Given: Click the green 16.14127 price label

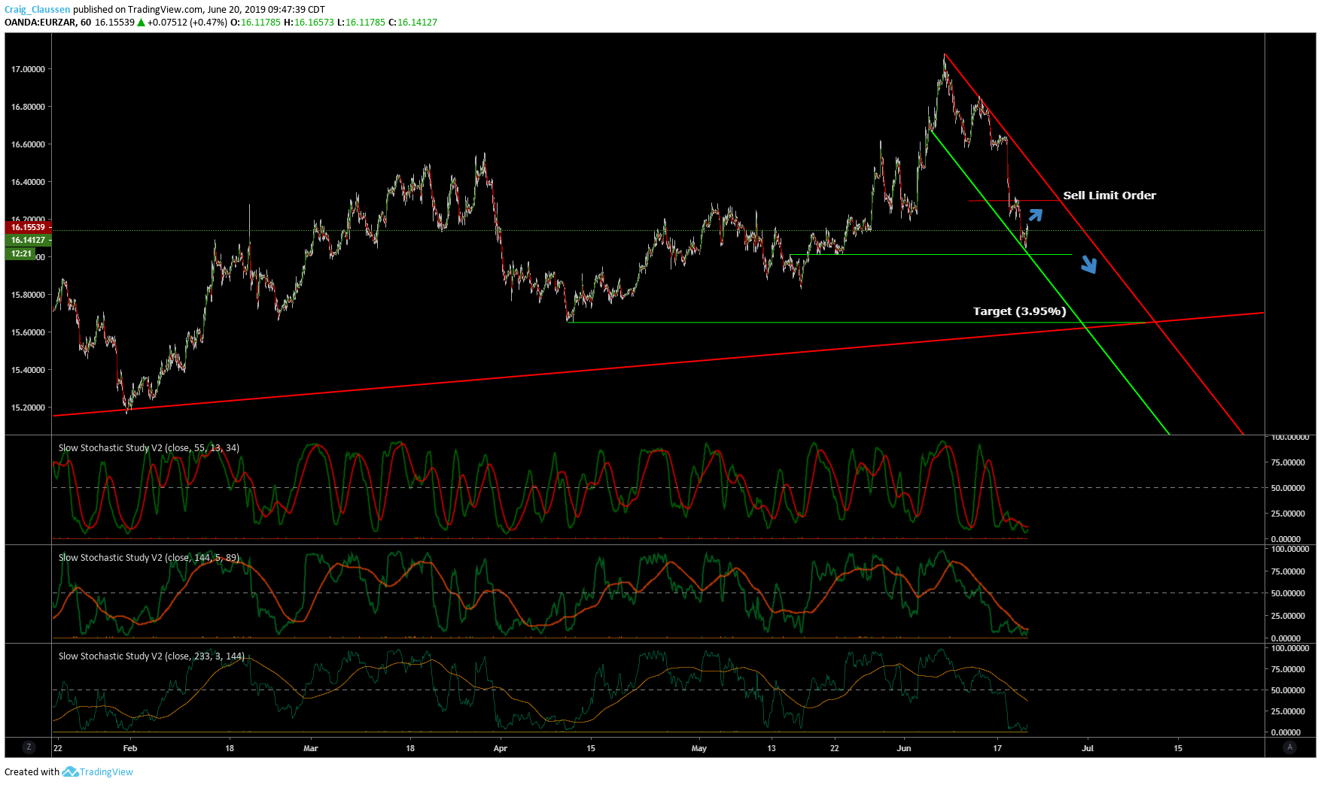Looking at the screenshot, I should coord(28,241).
